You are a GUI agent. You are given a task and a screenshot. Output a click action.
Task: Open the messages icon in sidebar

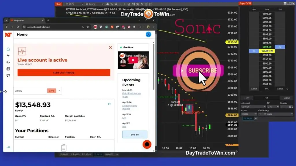(8, 75)
